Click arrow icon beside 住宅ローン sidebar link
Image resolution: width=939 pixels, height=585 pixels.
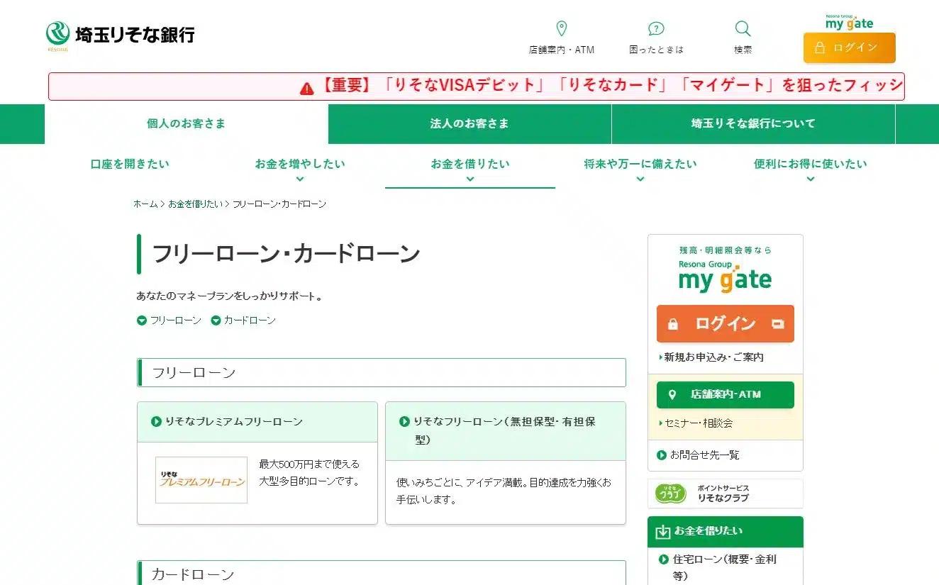coord(663,559)
